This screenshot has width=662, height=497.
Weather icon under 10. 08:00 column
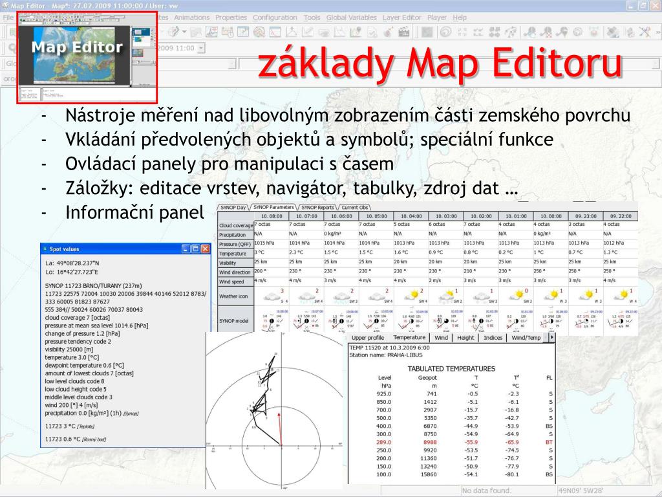(272, 296)
